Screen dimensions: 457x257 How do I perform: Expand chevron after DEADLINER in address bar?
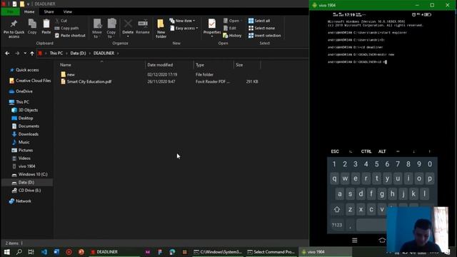pyautogui.click(x=118, y=54)
